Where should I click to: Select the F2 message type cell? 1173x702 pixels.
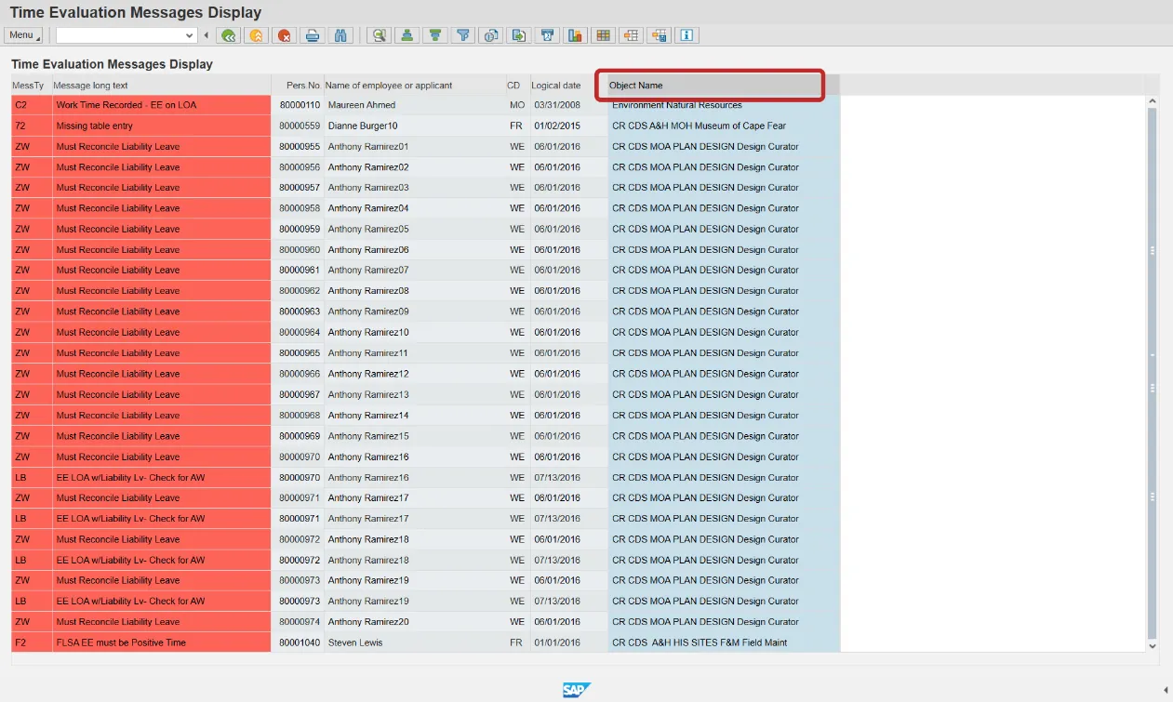32,642
